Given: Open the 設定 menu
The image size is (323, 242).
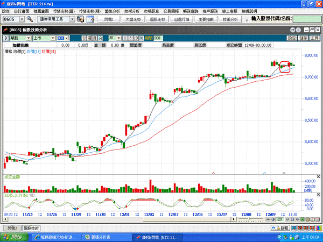Looking at the screenshot, I should click(5, 11).
